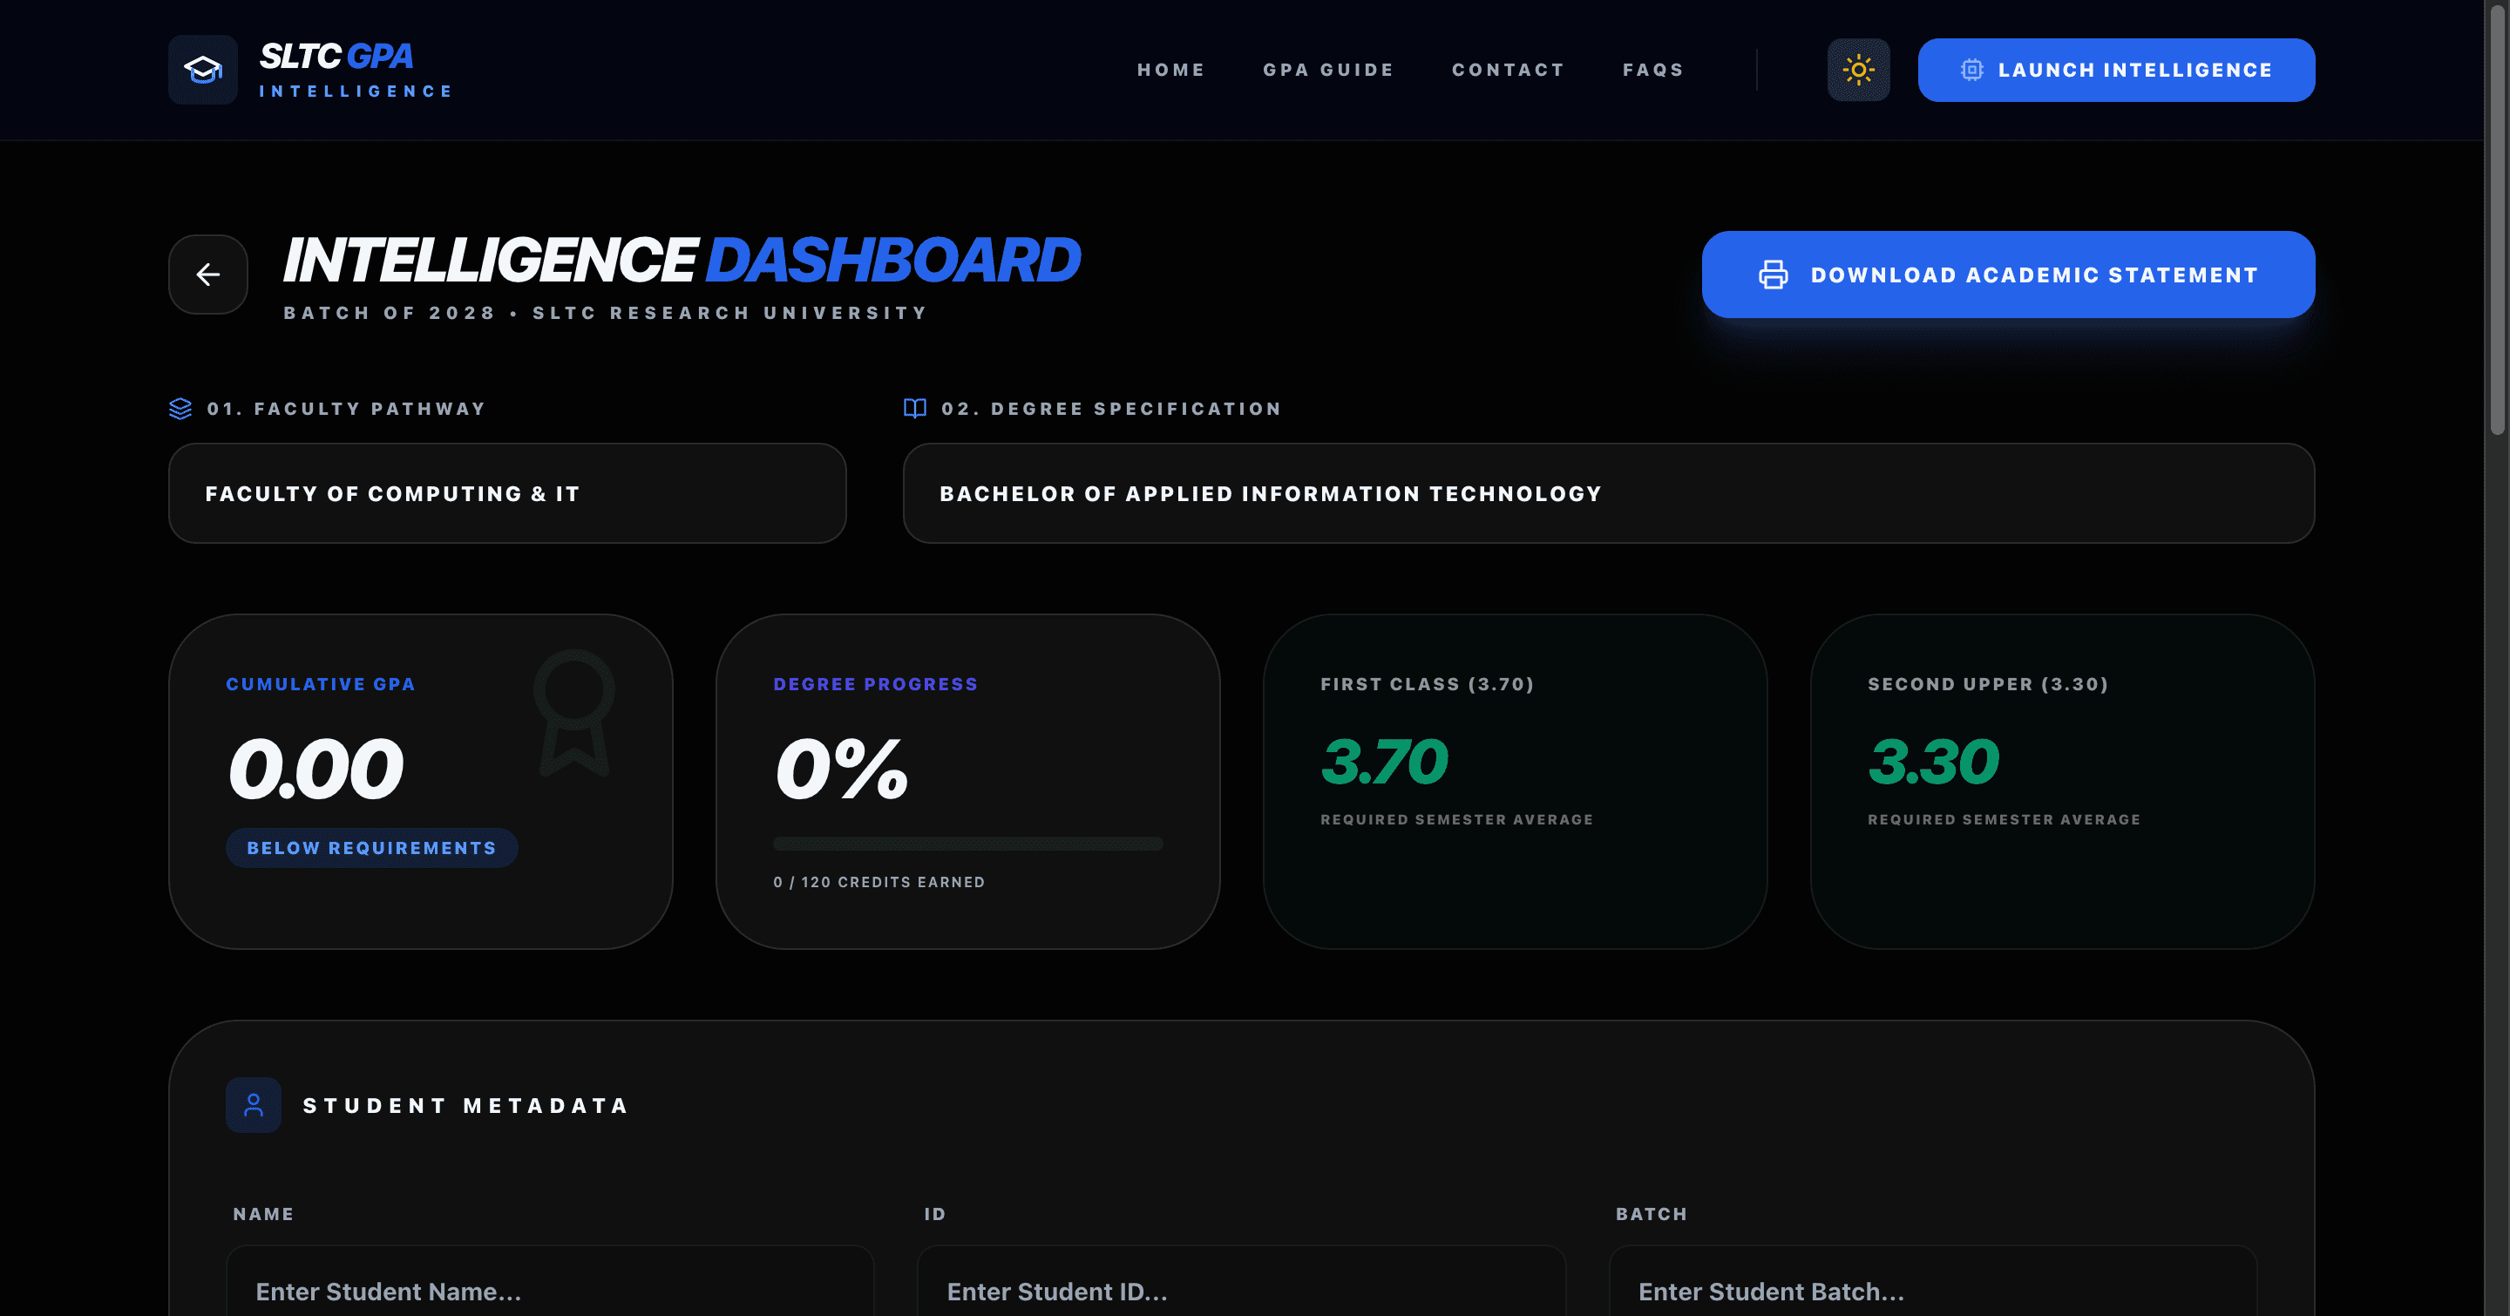
Task: Toggle light mode with the sun icon
Action: pyautogui.click(x=1859, y=69)
